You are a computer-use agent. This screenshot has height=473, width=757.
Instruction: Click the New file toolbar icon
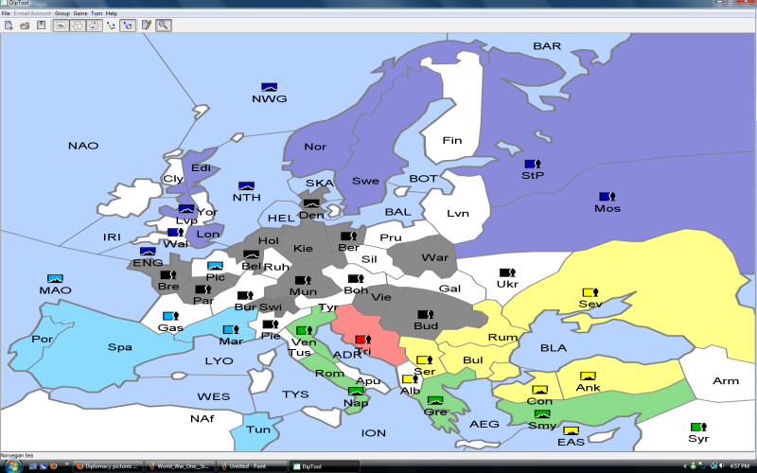coord(7,25)
